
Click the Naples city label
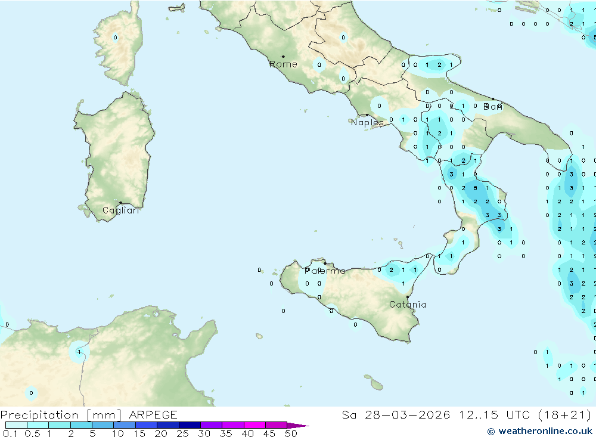click(x=367, y=122)
